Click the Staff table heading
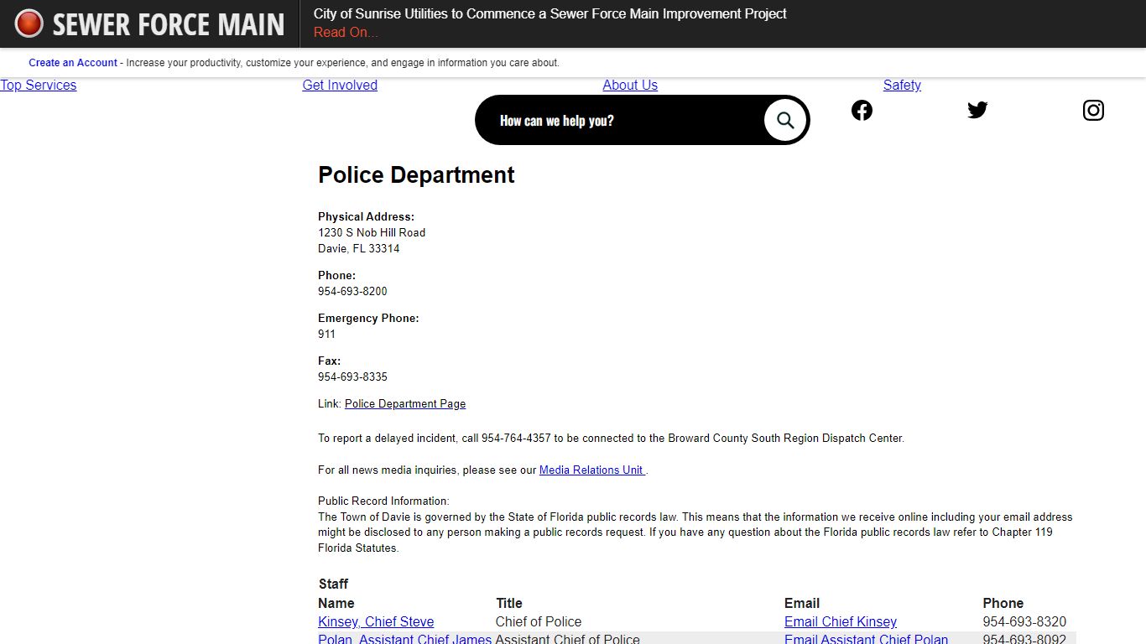1146x644 pixels. point(333,584)
